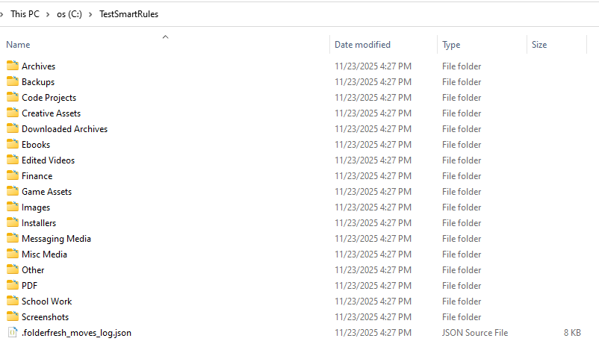Viewport: 599px width, 353px height.
Task: Go to This PC in breadcrumb
Action: (25, 14)
